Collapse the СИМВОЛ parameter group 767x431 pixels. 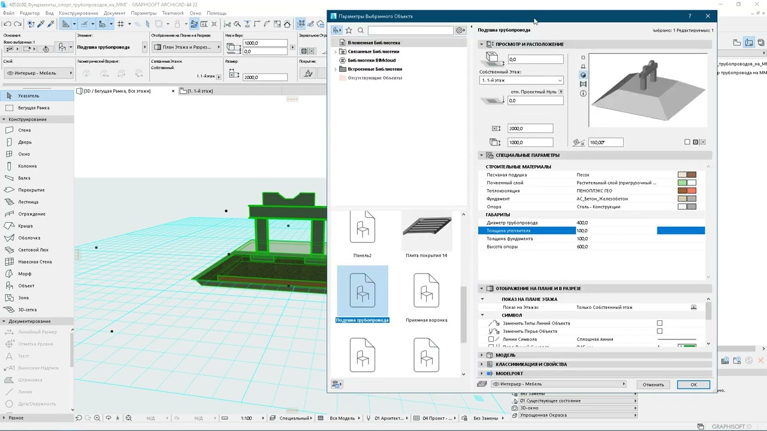pyautogui.click(x=482, y=315)
